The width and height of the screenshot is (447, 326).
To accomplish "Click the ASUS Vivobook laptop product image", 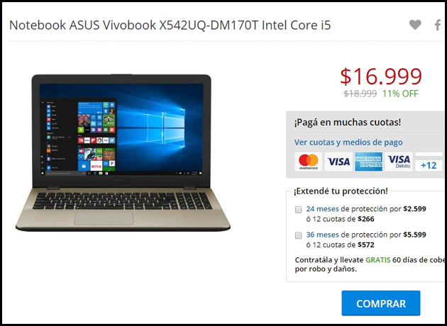I will point(123,152).
